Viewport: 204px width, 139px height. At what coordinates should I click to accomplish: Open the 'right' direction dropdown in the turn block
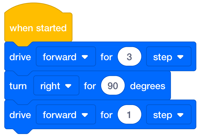coord(56,85)
